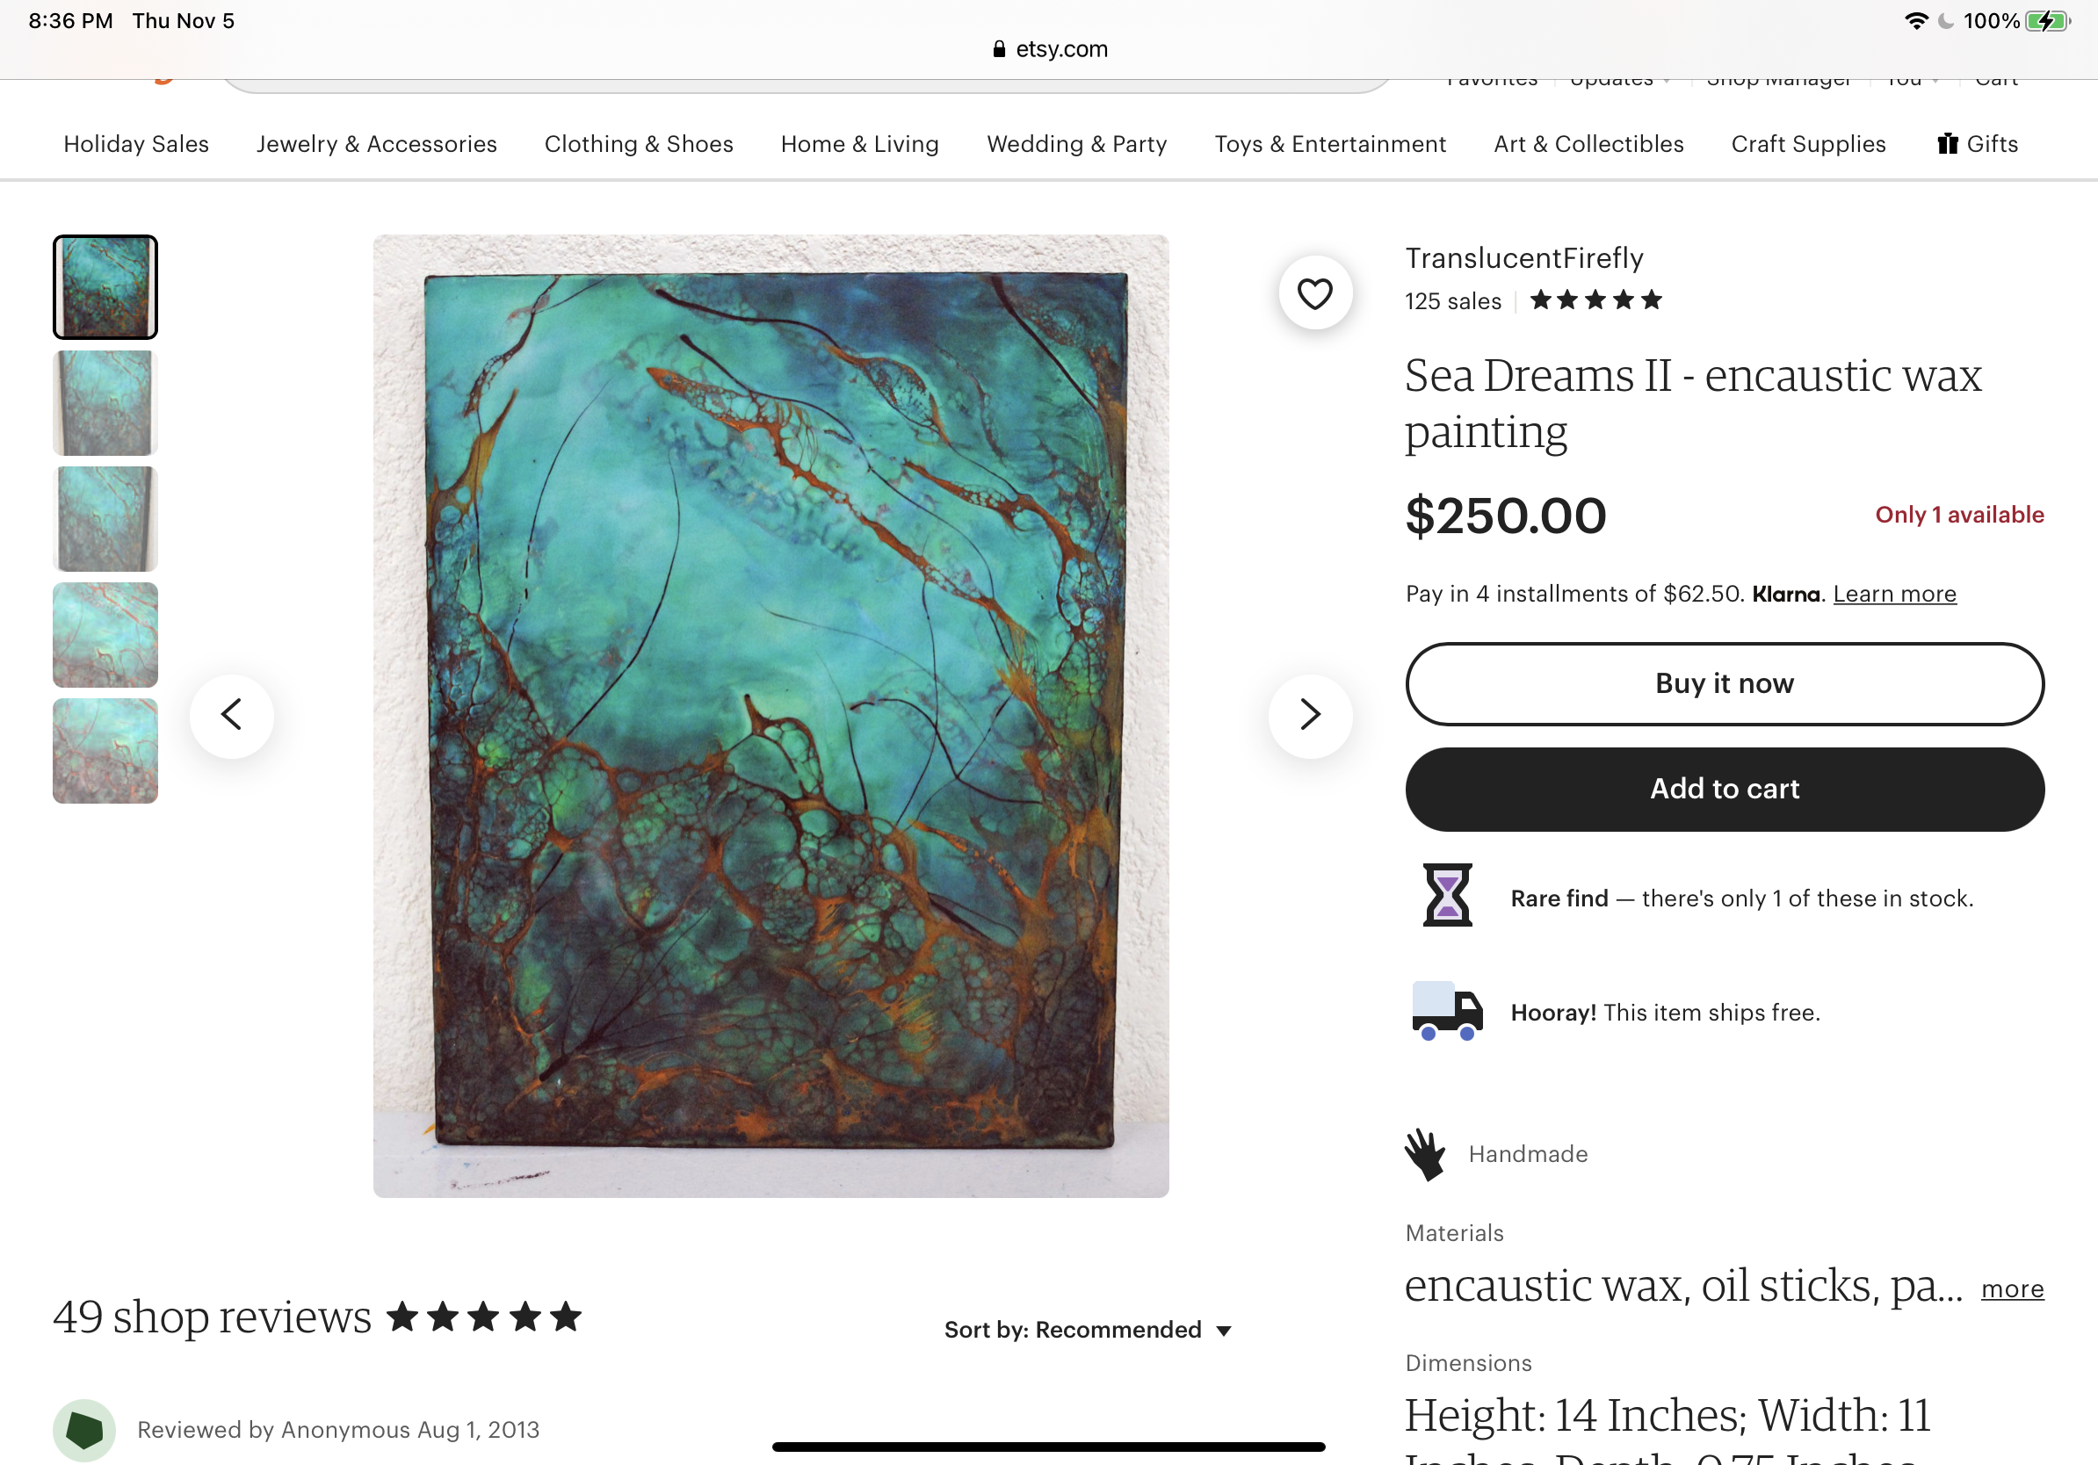The height and width of the screenshot is (1465, 2098).
Task: Click the gift icon in Gifts menu
Action: tap(1946, 143)
